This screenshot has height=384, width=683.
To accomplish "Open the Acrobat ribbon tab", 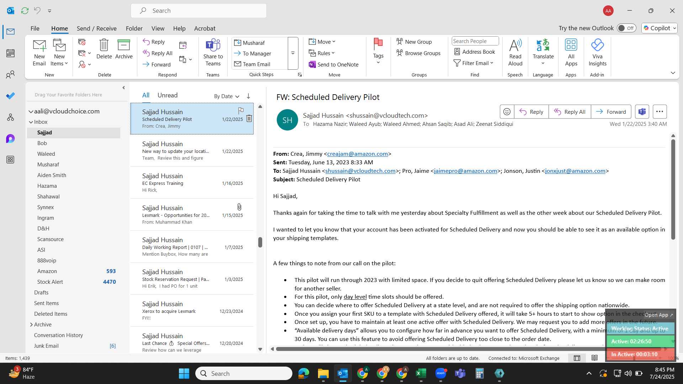I will pyautogui.click(x=205, y=28).
